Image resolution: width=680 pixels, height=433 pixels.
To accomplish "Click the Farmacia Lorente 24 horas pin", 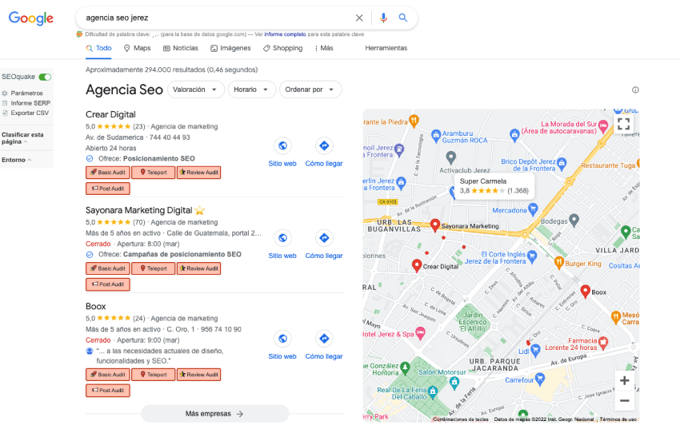I will click(603, 343).
